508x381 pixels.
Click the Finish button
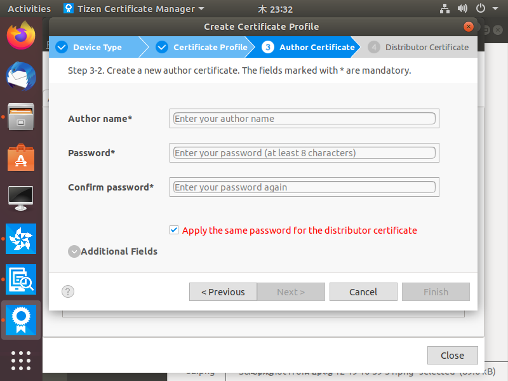436,292
